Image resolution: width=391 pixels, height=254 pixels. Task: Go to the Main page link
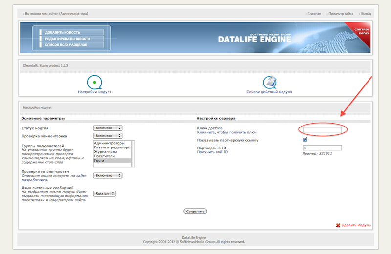point(314,14)
